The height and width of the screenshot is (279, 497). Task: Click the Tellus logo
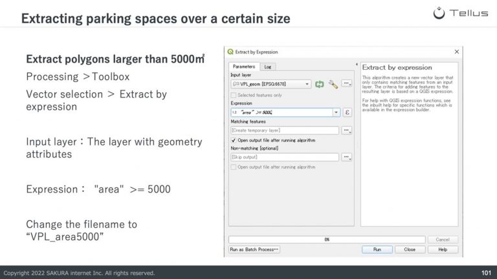461,13
